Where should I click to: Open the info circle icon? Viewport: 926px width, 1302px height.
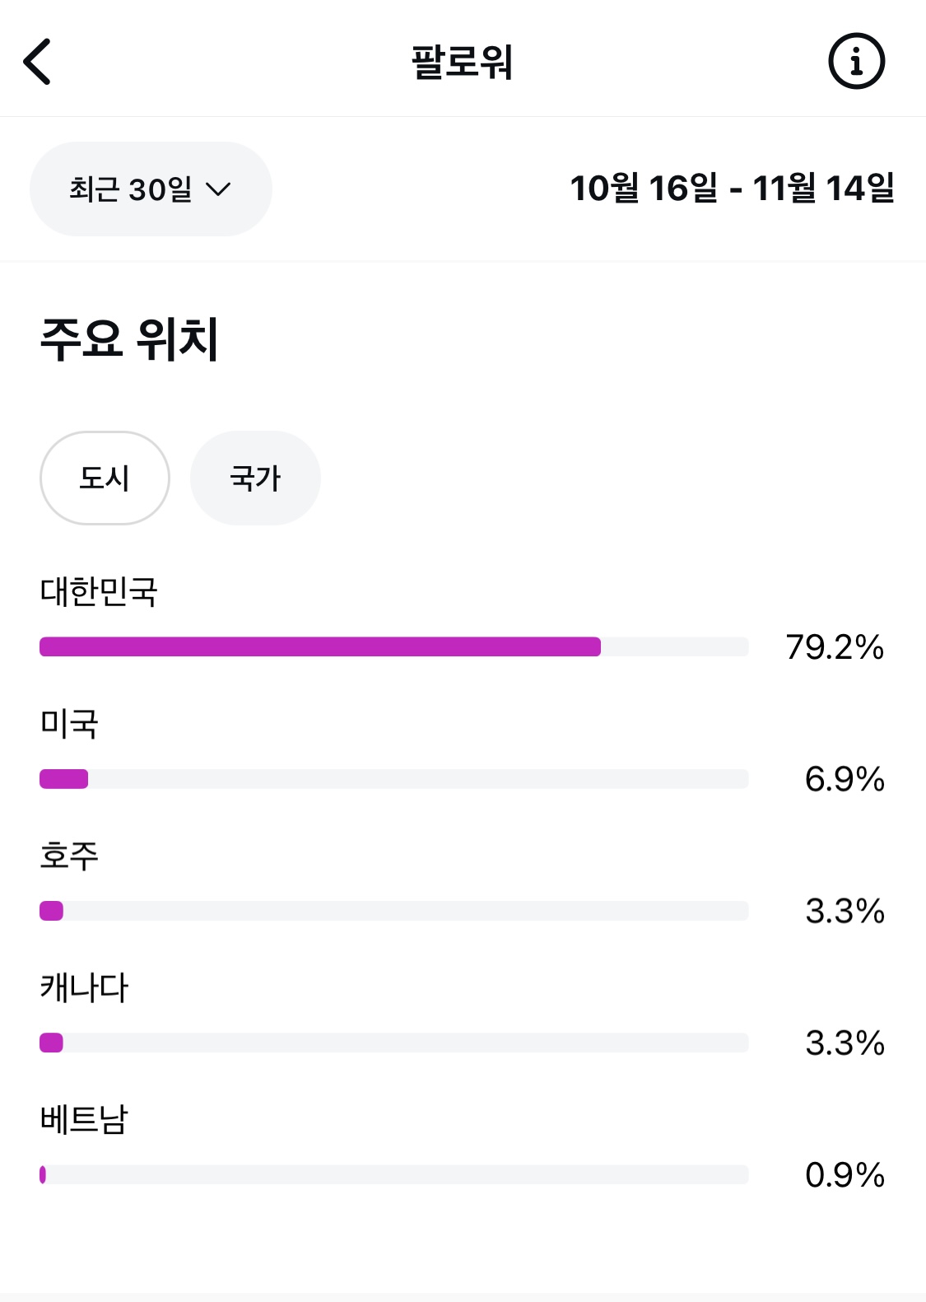(x=856, y=61)
